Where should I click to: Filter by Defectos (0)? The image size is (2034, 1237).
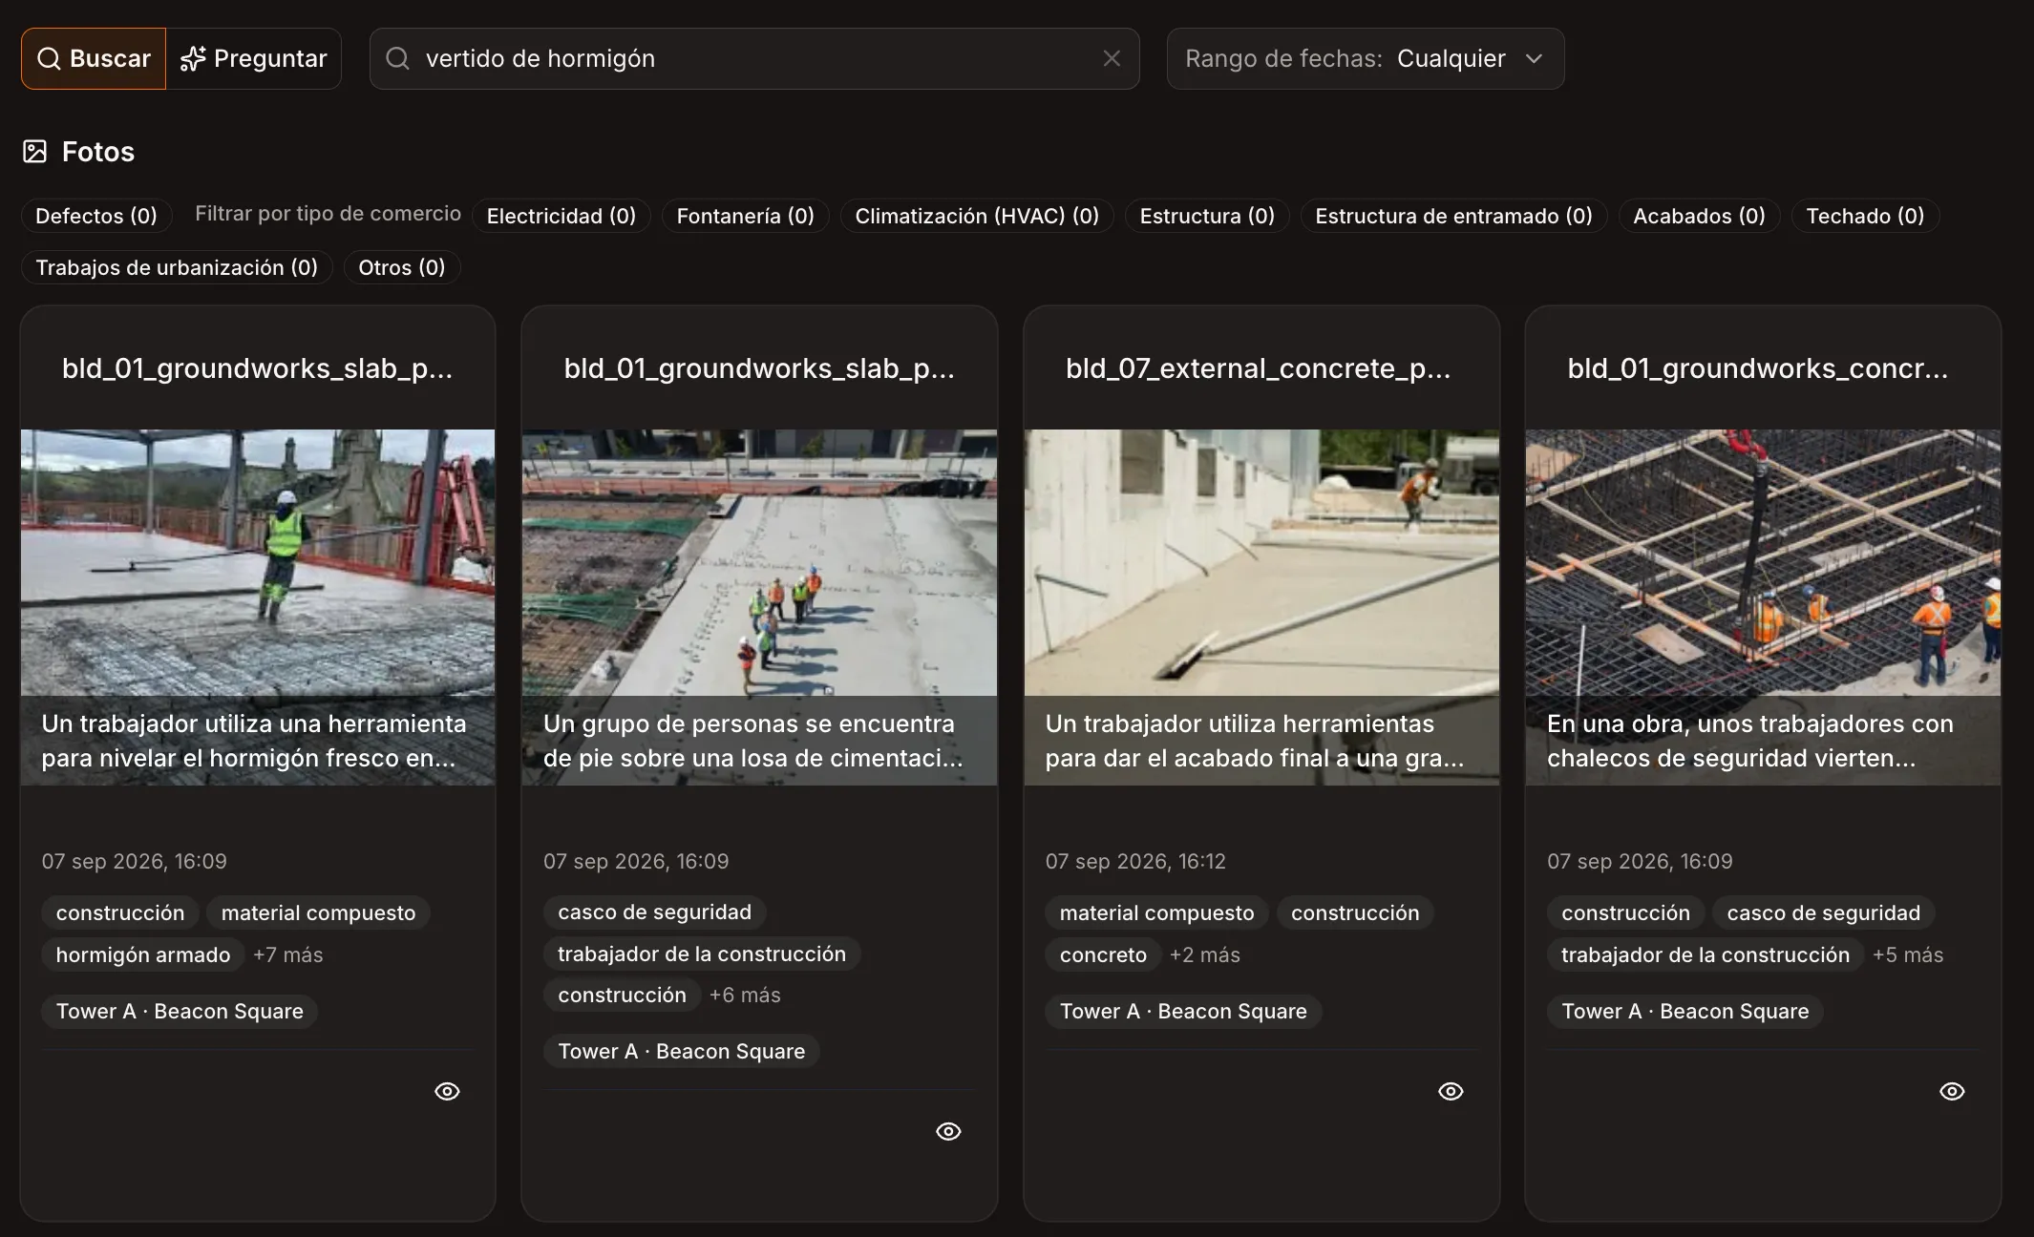[96, 216]
